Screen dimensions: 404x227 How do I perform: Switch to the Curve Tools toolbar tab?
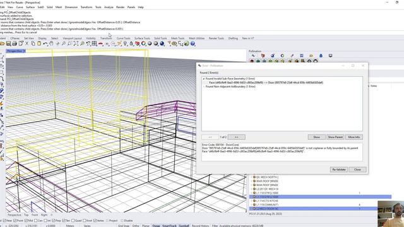[x=124, y=38]
